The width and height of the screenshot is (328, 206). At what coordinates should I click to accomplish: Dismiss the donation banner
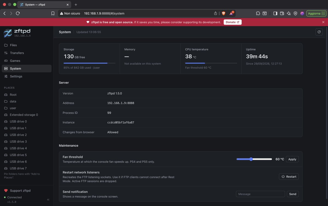pos(323,22)
